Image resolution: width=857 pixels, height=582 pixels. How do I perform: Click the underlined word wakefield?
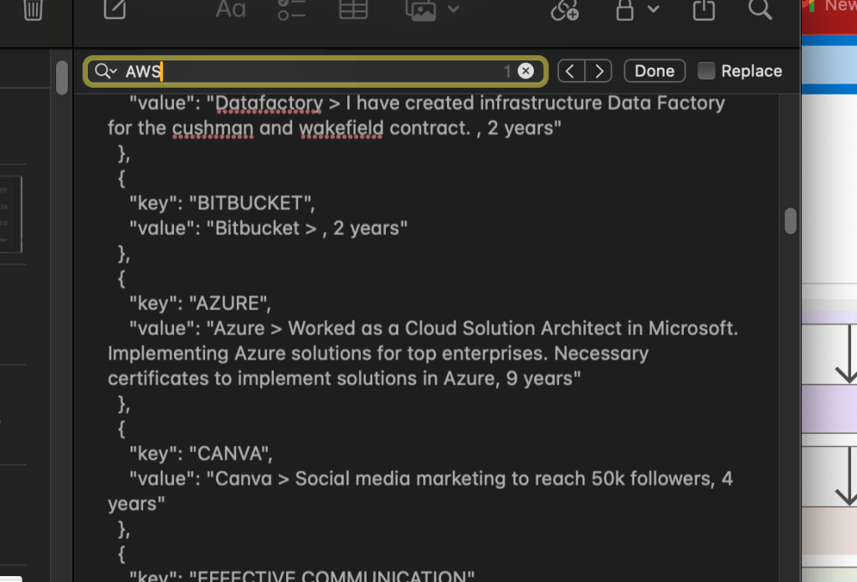pos(341,128)
